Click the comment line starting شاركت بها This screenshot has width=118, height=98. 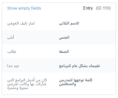pos(27,84)
